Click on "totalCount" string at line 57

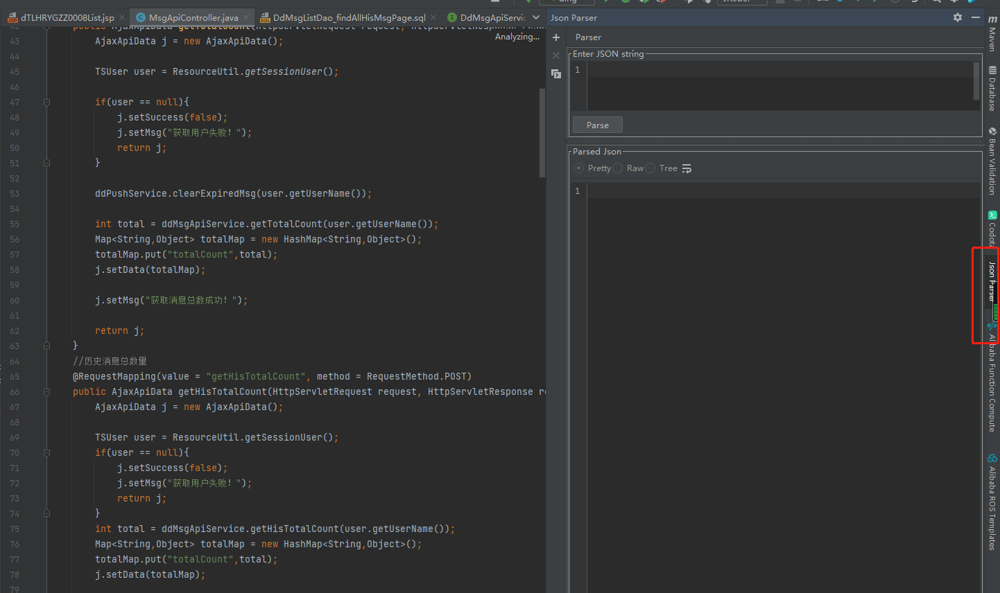pyautogui.click(x=200, y=255)
